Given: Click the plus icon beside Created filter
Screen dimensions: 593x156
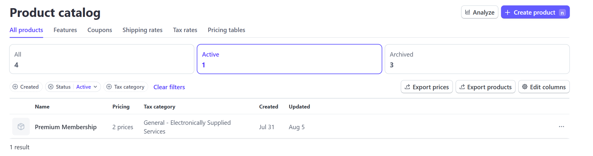Looking at the screenshot, I should pos(15,87).
